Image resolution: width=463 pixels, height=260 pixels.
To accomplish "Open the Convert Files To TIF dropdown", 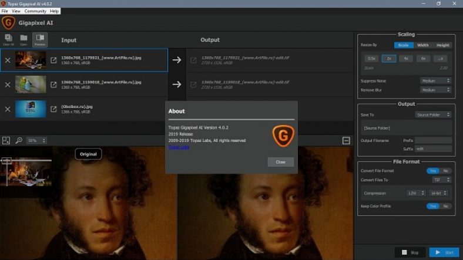I will [x=442, y=180].
